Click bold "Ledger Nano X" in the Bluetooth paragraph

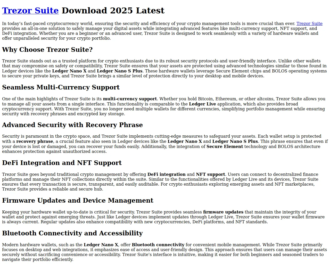pos(101,245)
